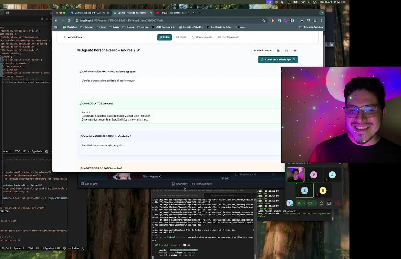This screenshot has height=259, width=401.
Task: Open macOS Spotlight search icon
Action: click(x=309, y=2)
